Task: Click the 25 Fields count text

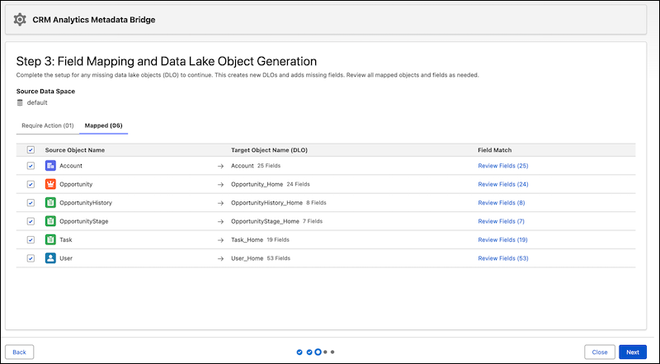Action: 269,166
